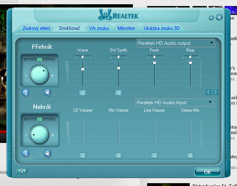237x186 pixels.
Task: Click minus beside Nahrát volume knob
Action: (26, 135)
